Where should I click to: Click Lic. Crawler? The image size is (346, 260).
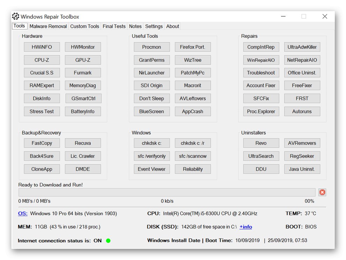point(83,156)
